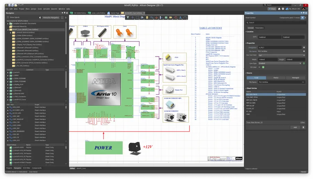Switch to the Home Page document tab
313x179 pixels.
click(x=113, y=13)
